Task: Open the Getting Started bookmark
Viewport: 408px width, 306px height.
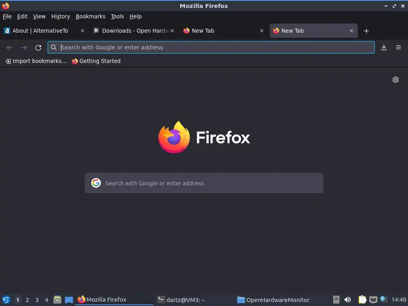Action: point(96,61)
